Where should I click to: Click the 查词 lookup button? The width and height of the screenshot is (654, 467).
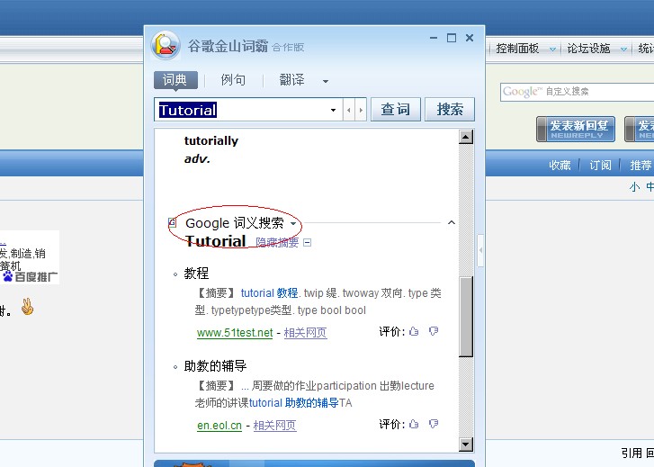tap(396, 110)
